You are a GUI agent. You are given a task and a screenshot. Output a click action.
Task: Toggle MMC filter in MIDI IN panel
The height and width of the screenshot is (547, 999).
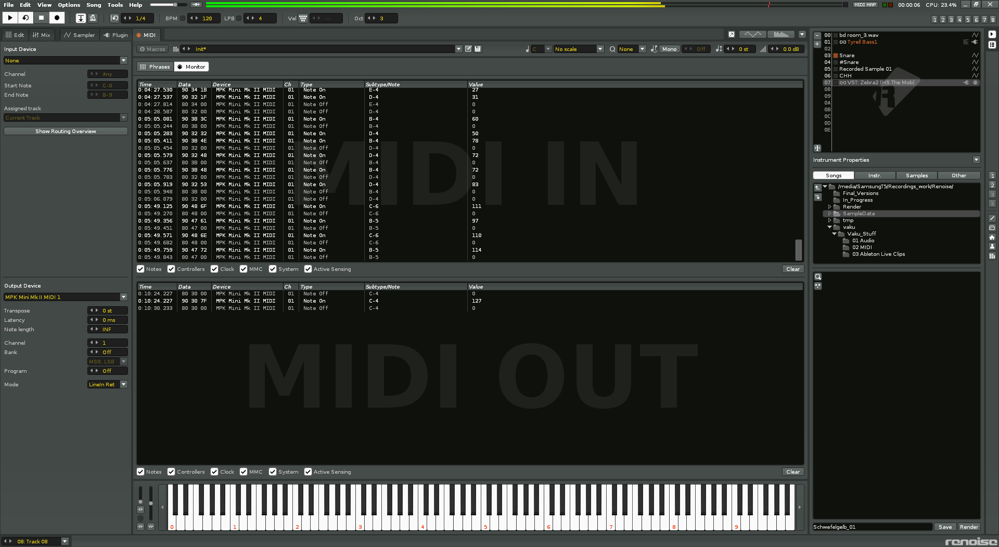pos(244,269)
